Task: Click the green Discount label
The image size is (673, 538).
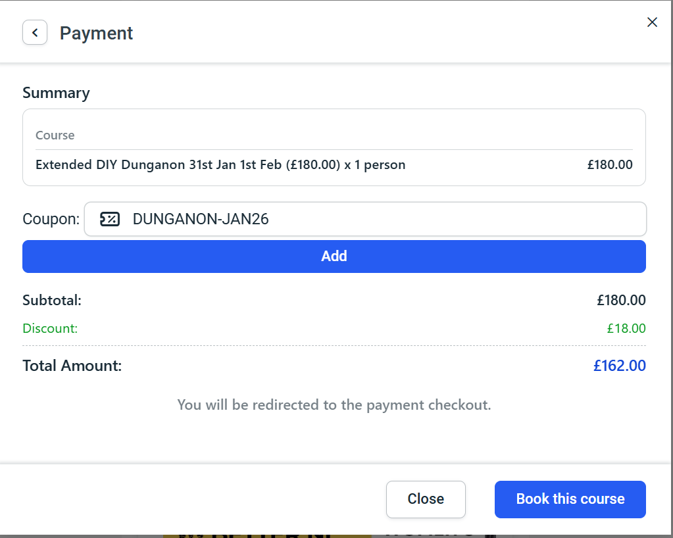Action: click(x=50, y=328)
